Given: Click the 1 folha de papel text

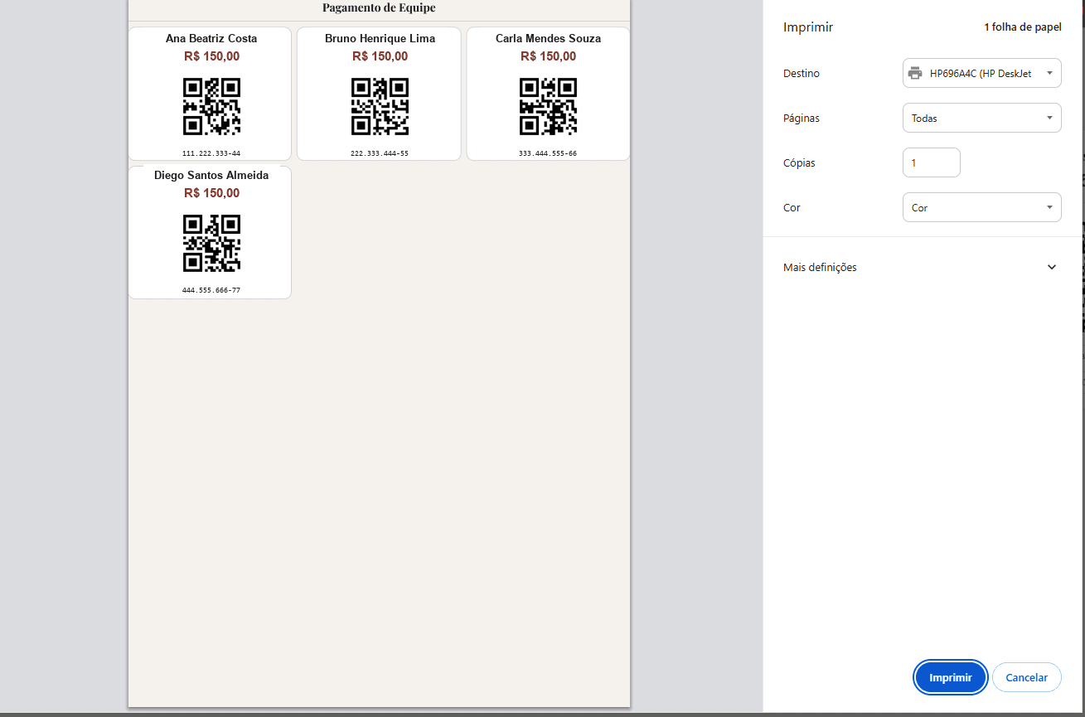Looking at the screenshot, I should coord(1022,27).
